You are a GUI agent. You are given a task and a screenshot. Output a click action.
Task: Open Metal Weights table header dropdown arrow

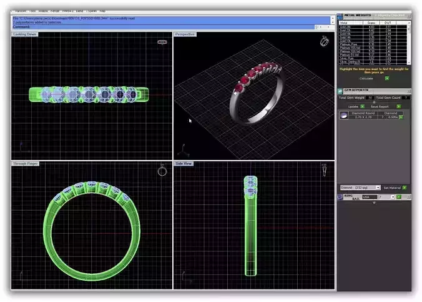point(409,23)
